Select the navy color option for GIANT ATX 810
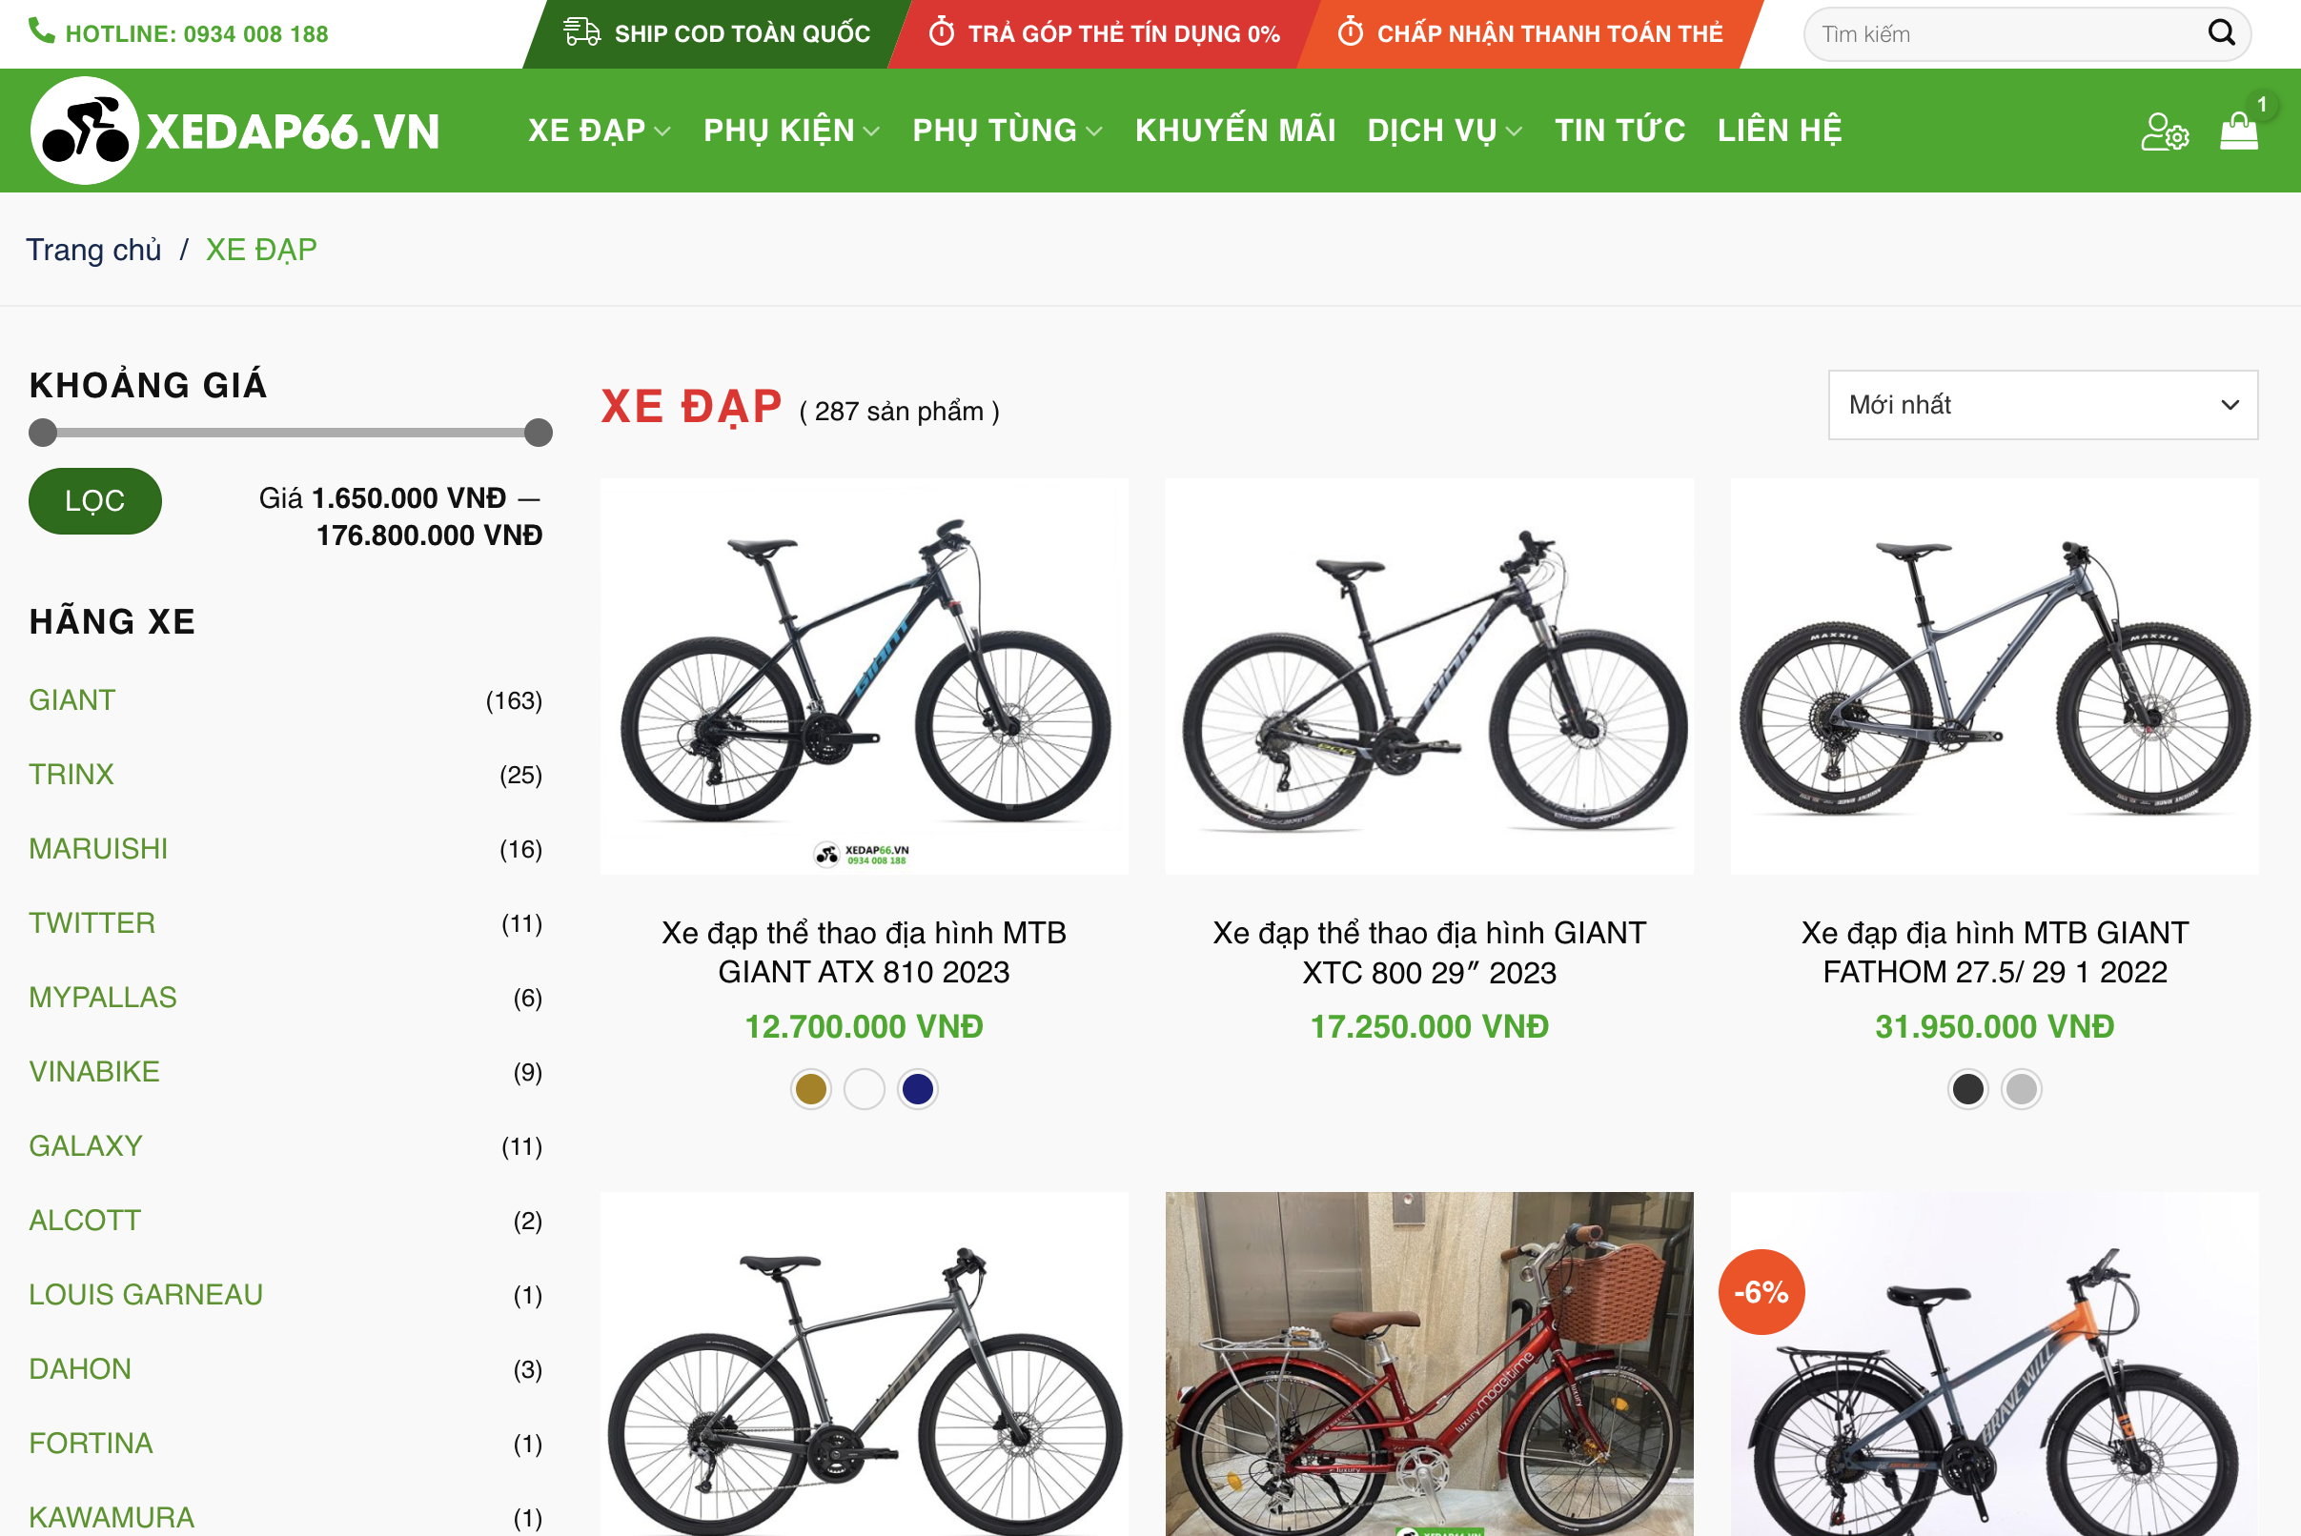Viewport: 2301px width, 1536px height. pos(917,1088)
